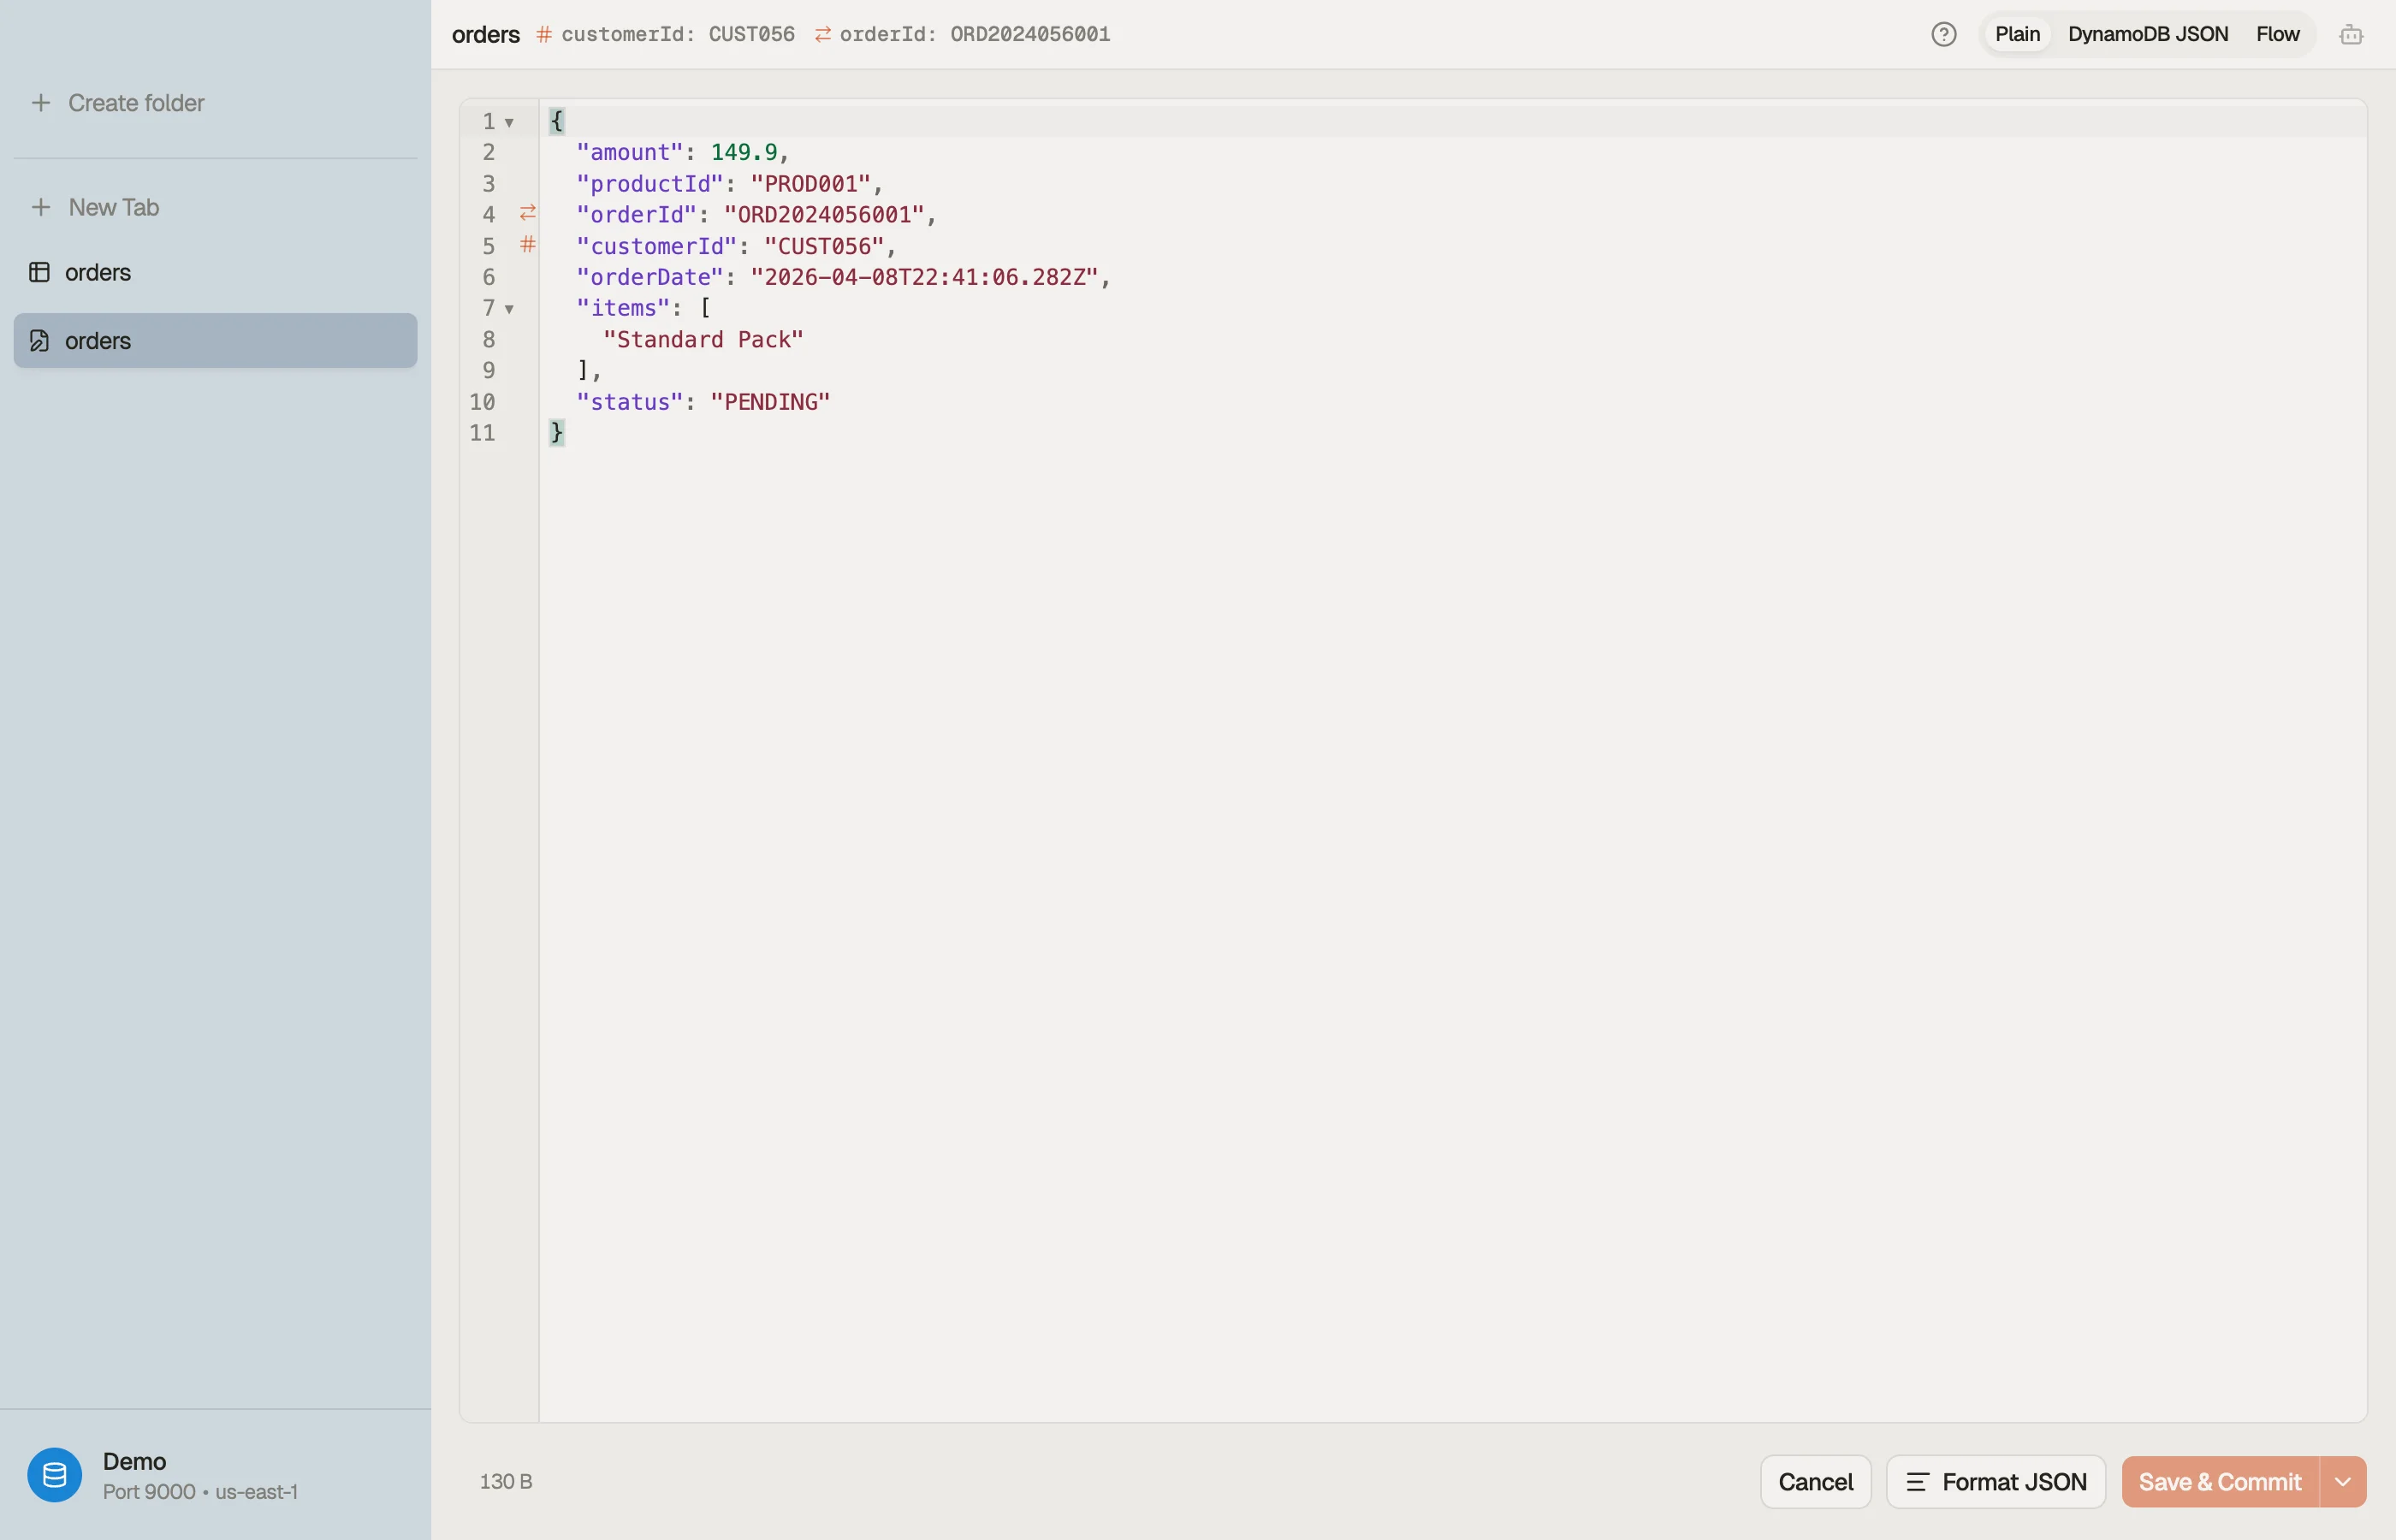Switch to DynamoDB JSON view mode
This screenshot has height=1540, width=2396.
2147,34
